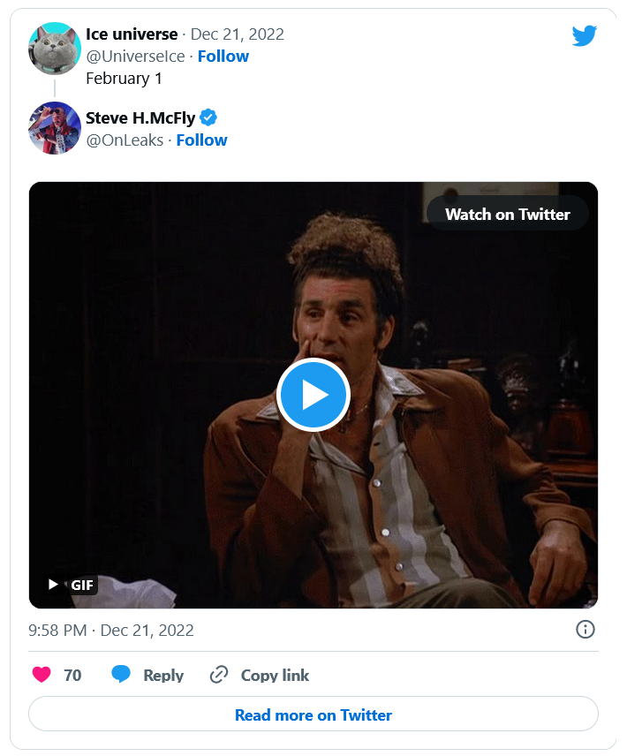The image size is (627, 756).
Task: Open the Ice universe display name link
Action: pyautogui.click(x=132, y=34)
